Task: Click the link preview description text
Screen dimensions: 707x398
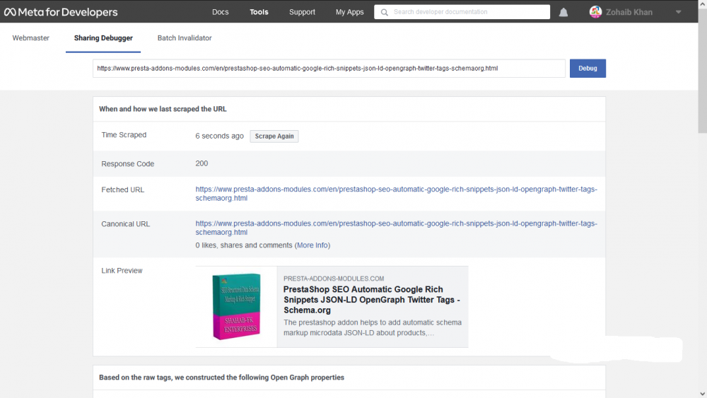Action: pos(373,328)
